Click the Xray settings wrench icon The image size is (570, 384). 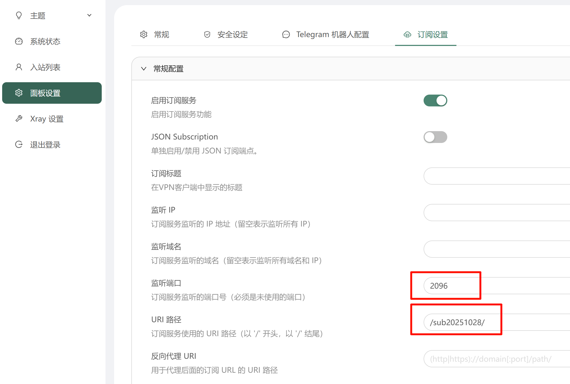(19, 119)
